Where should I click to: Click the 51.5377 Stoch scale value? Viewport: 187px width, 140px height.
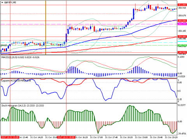pos(182,105)
